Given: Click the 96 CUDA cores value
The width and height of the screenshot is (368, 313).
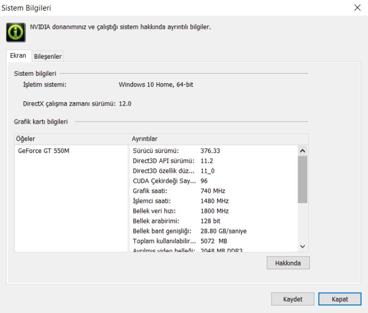Looking at the screenshot, I should coord(204,181).
